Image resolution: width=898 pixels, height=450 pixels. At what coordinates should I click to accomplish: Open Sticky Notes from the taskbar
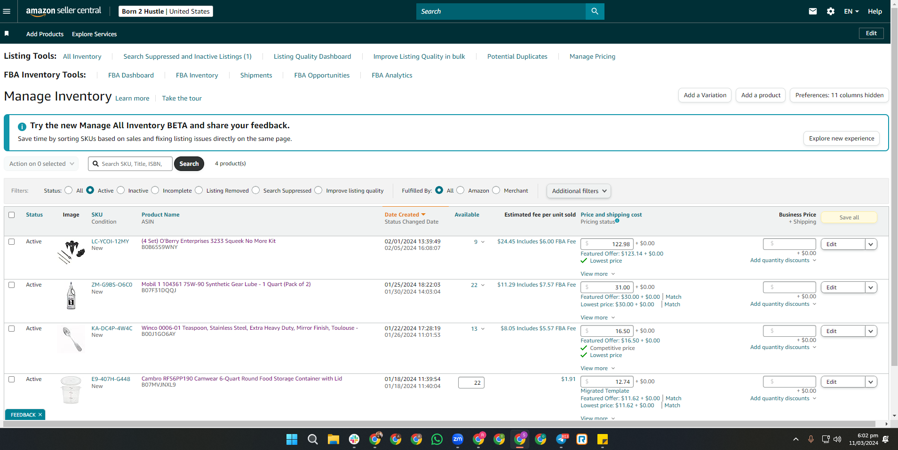pyautogui.click(x=603, y=439)
